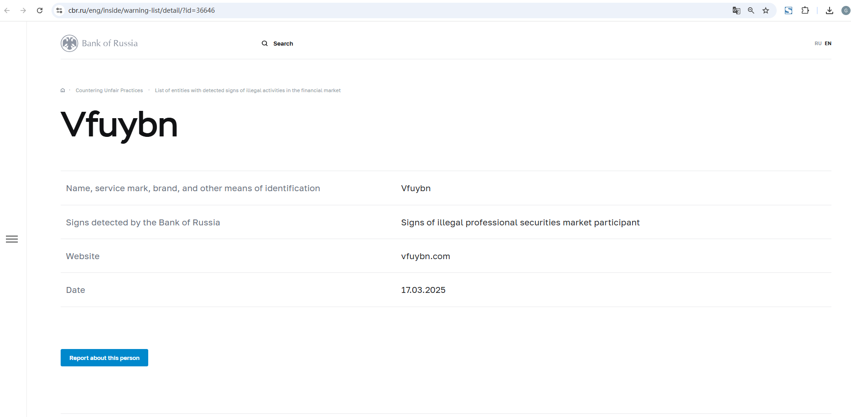Viewport: 851px width, 417px height.
Task: Open the List of entities breadcrumb link
Action: coord(248,90)
